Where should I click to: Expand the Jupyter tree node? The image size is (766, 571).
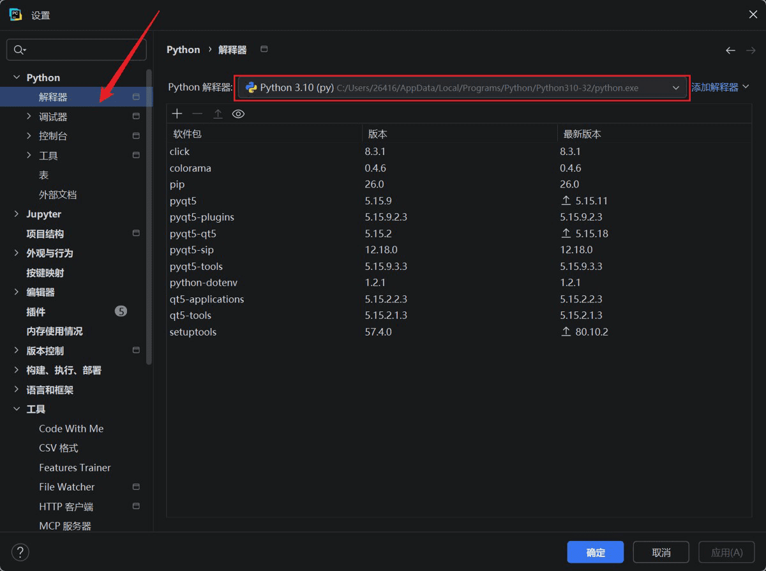tap(17, 214)
